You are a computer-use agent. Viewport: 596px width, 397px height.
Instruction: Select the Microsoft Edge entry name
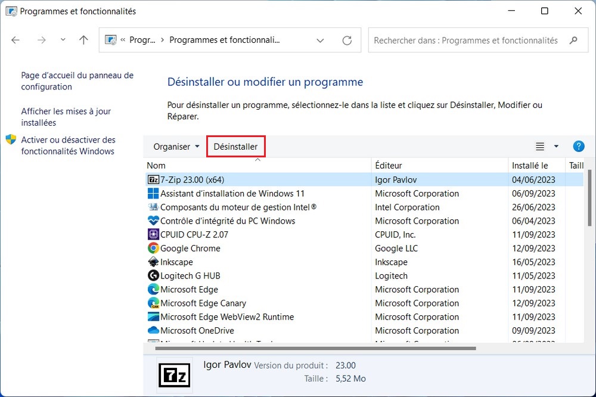pos(189,289)
